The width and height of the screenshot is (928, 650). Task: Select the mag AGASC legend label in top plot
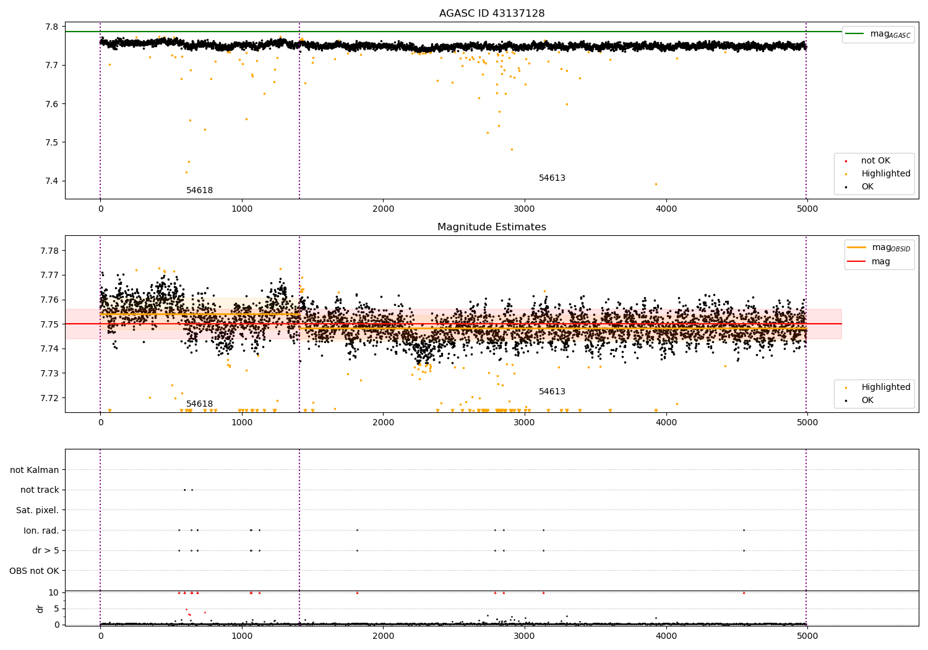[x=890, y=34]
